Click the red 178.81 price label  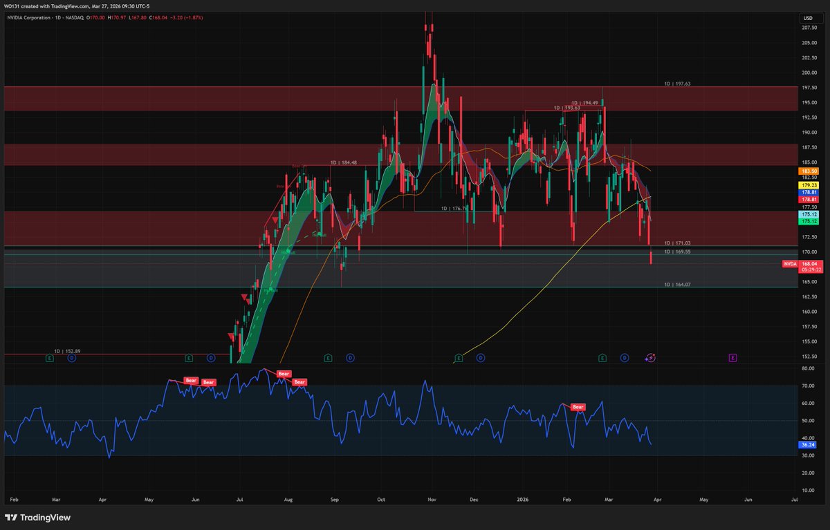pyautogui.click(x=808, y=199)
